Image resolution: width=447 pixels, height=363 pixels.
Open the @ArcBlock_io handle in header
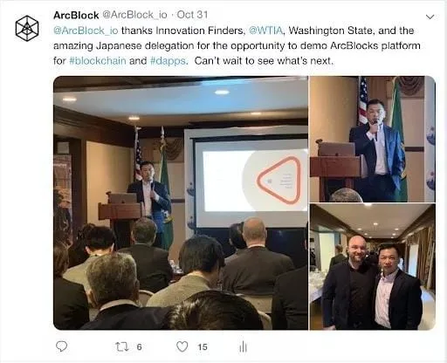pos(135,15)
